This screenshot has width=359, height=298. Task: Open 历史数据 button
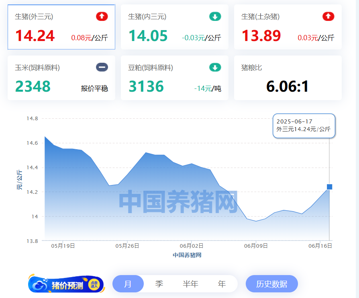(272, 284)
